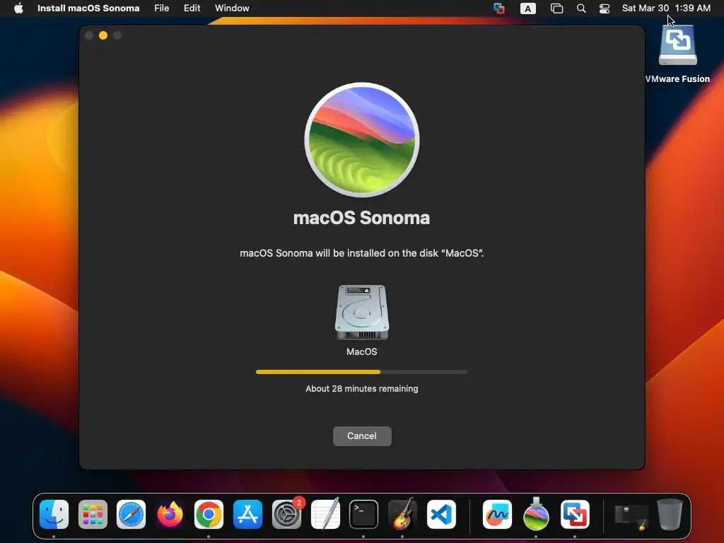724x543 pixels.
Task: Click the "macOS Sonoma" heading
Action: [x=361, y=218]
